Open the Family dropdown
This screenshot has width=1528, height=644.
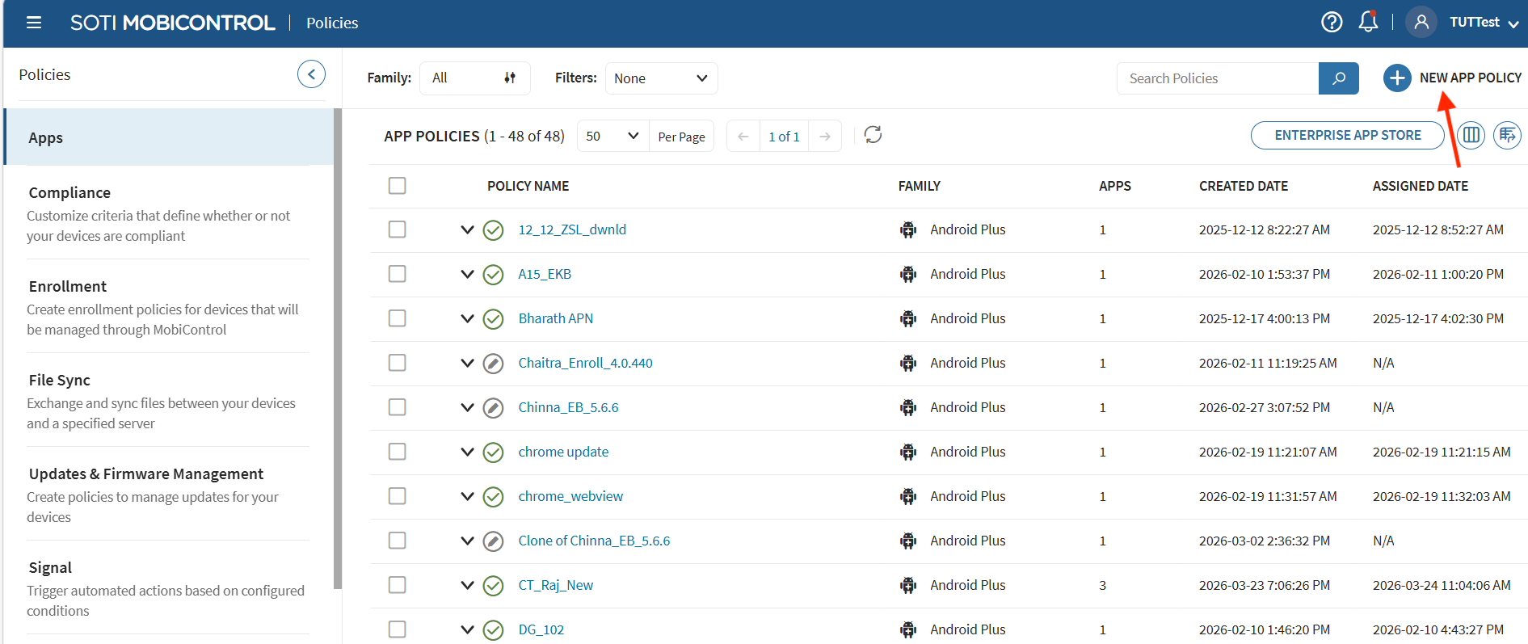point(474,78)
